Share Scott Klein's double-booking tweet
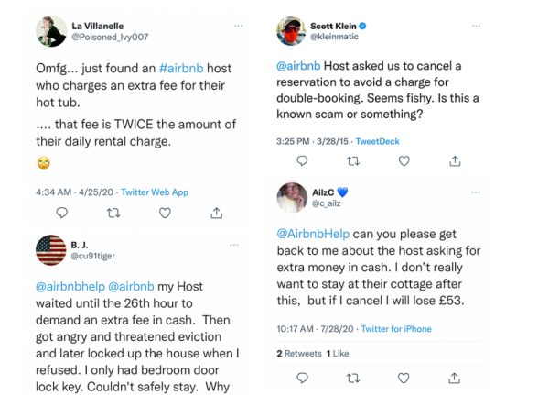 coord(455,161)
